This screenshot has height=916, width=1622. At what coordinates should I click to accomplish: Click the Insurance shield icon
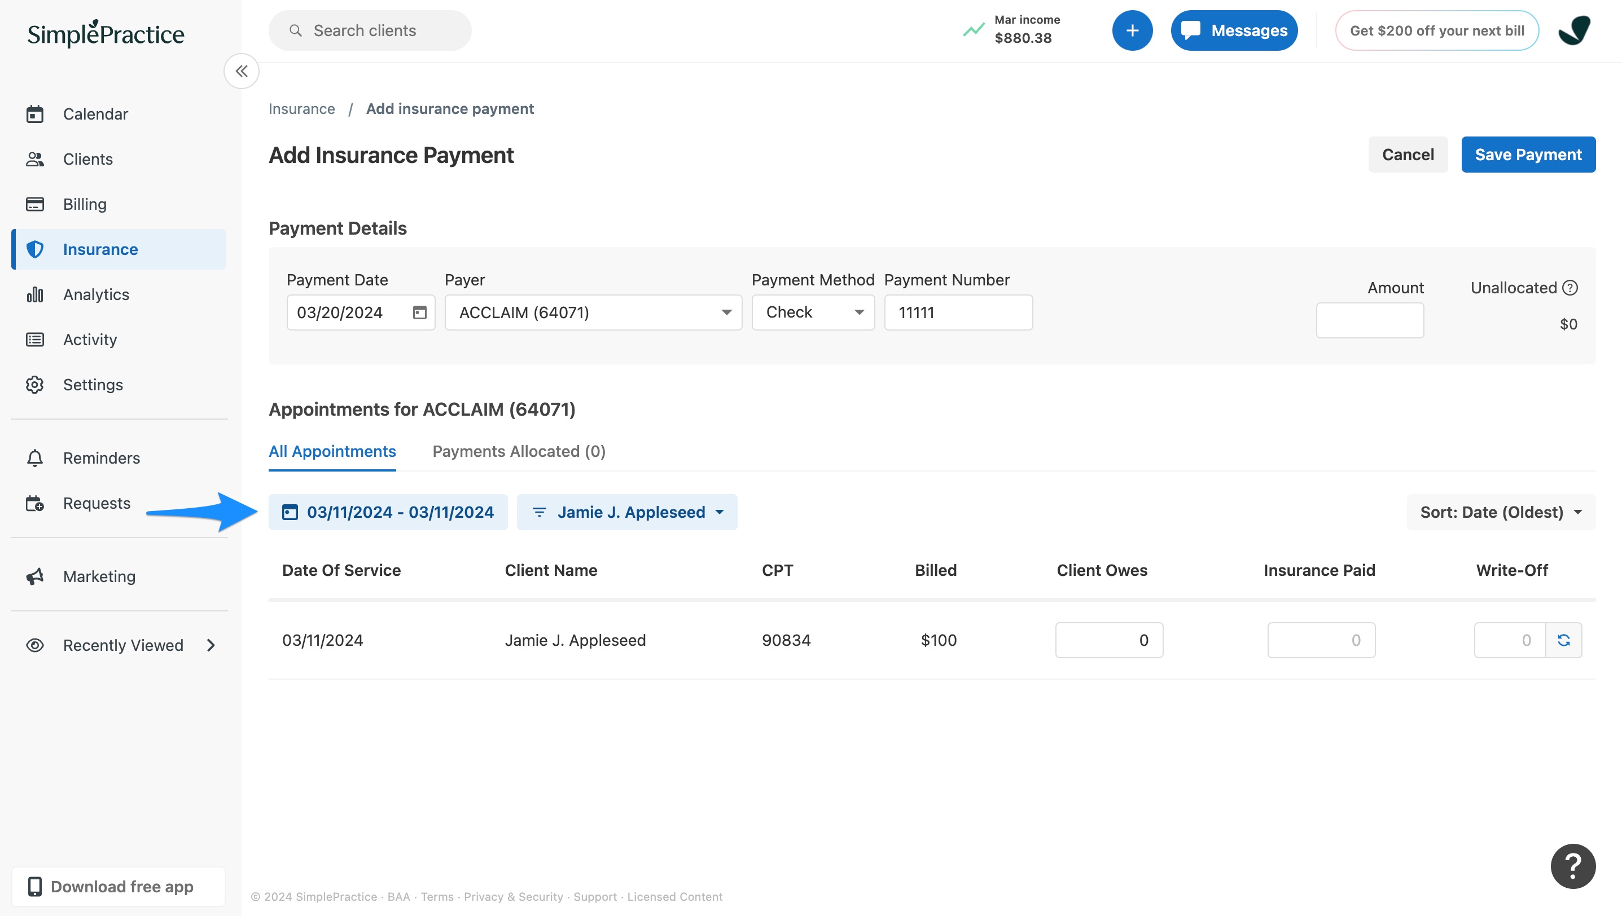tap(34, 249)
